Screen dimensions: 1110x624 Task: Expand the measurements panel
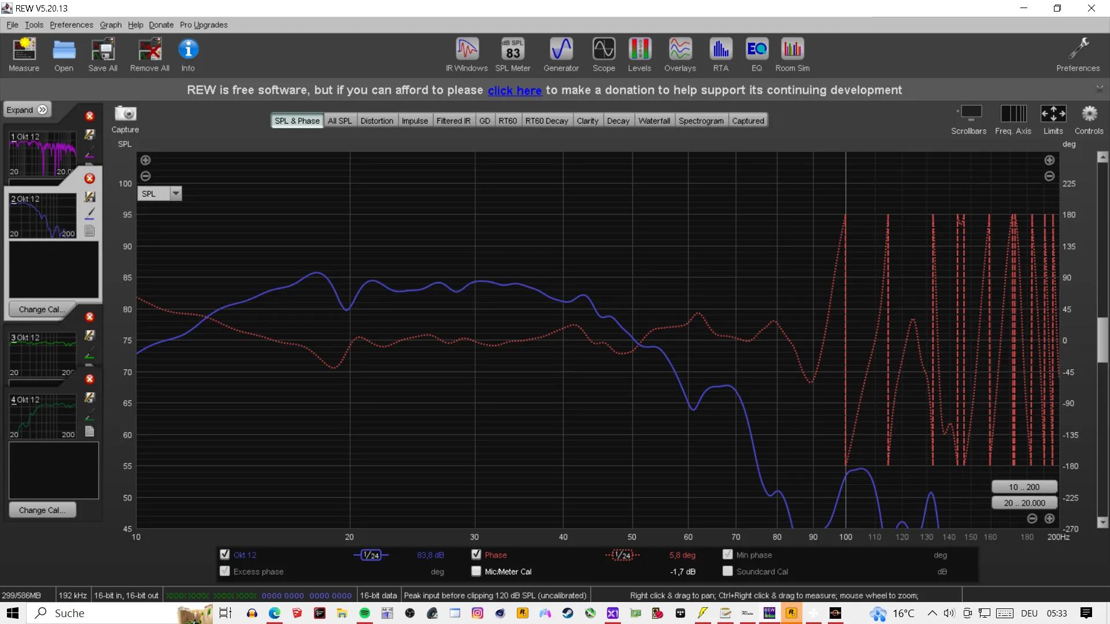(x=27, y=110)
